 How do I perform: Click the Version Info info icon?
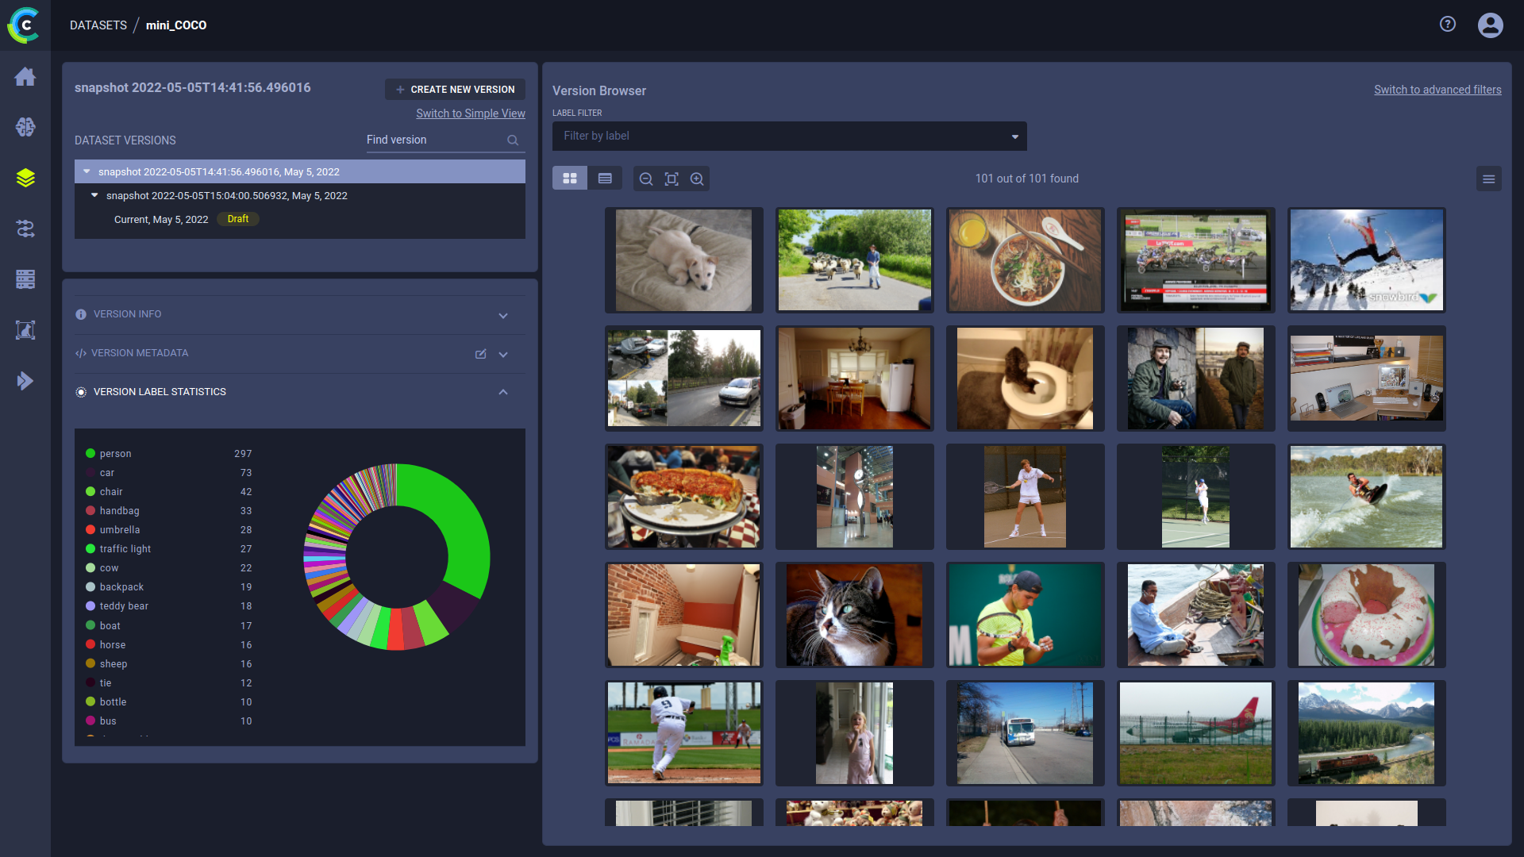click(81, 315)
